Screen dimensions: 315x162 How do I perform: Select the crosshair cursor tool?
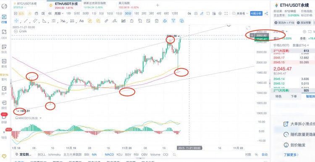coord(16,21)
